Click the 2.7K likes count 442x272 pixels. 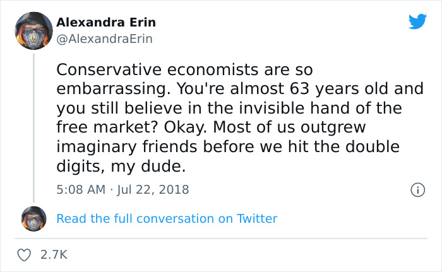pos(53,254)
